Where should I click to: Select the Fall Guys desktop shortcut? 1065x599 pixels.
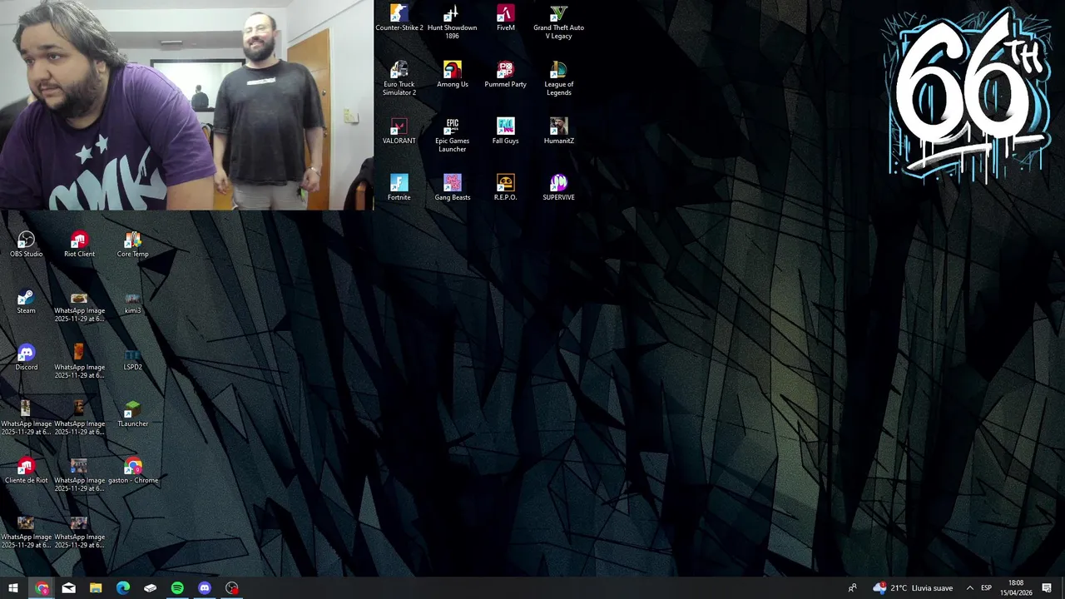point(506,131)
